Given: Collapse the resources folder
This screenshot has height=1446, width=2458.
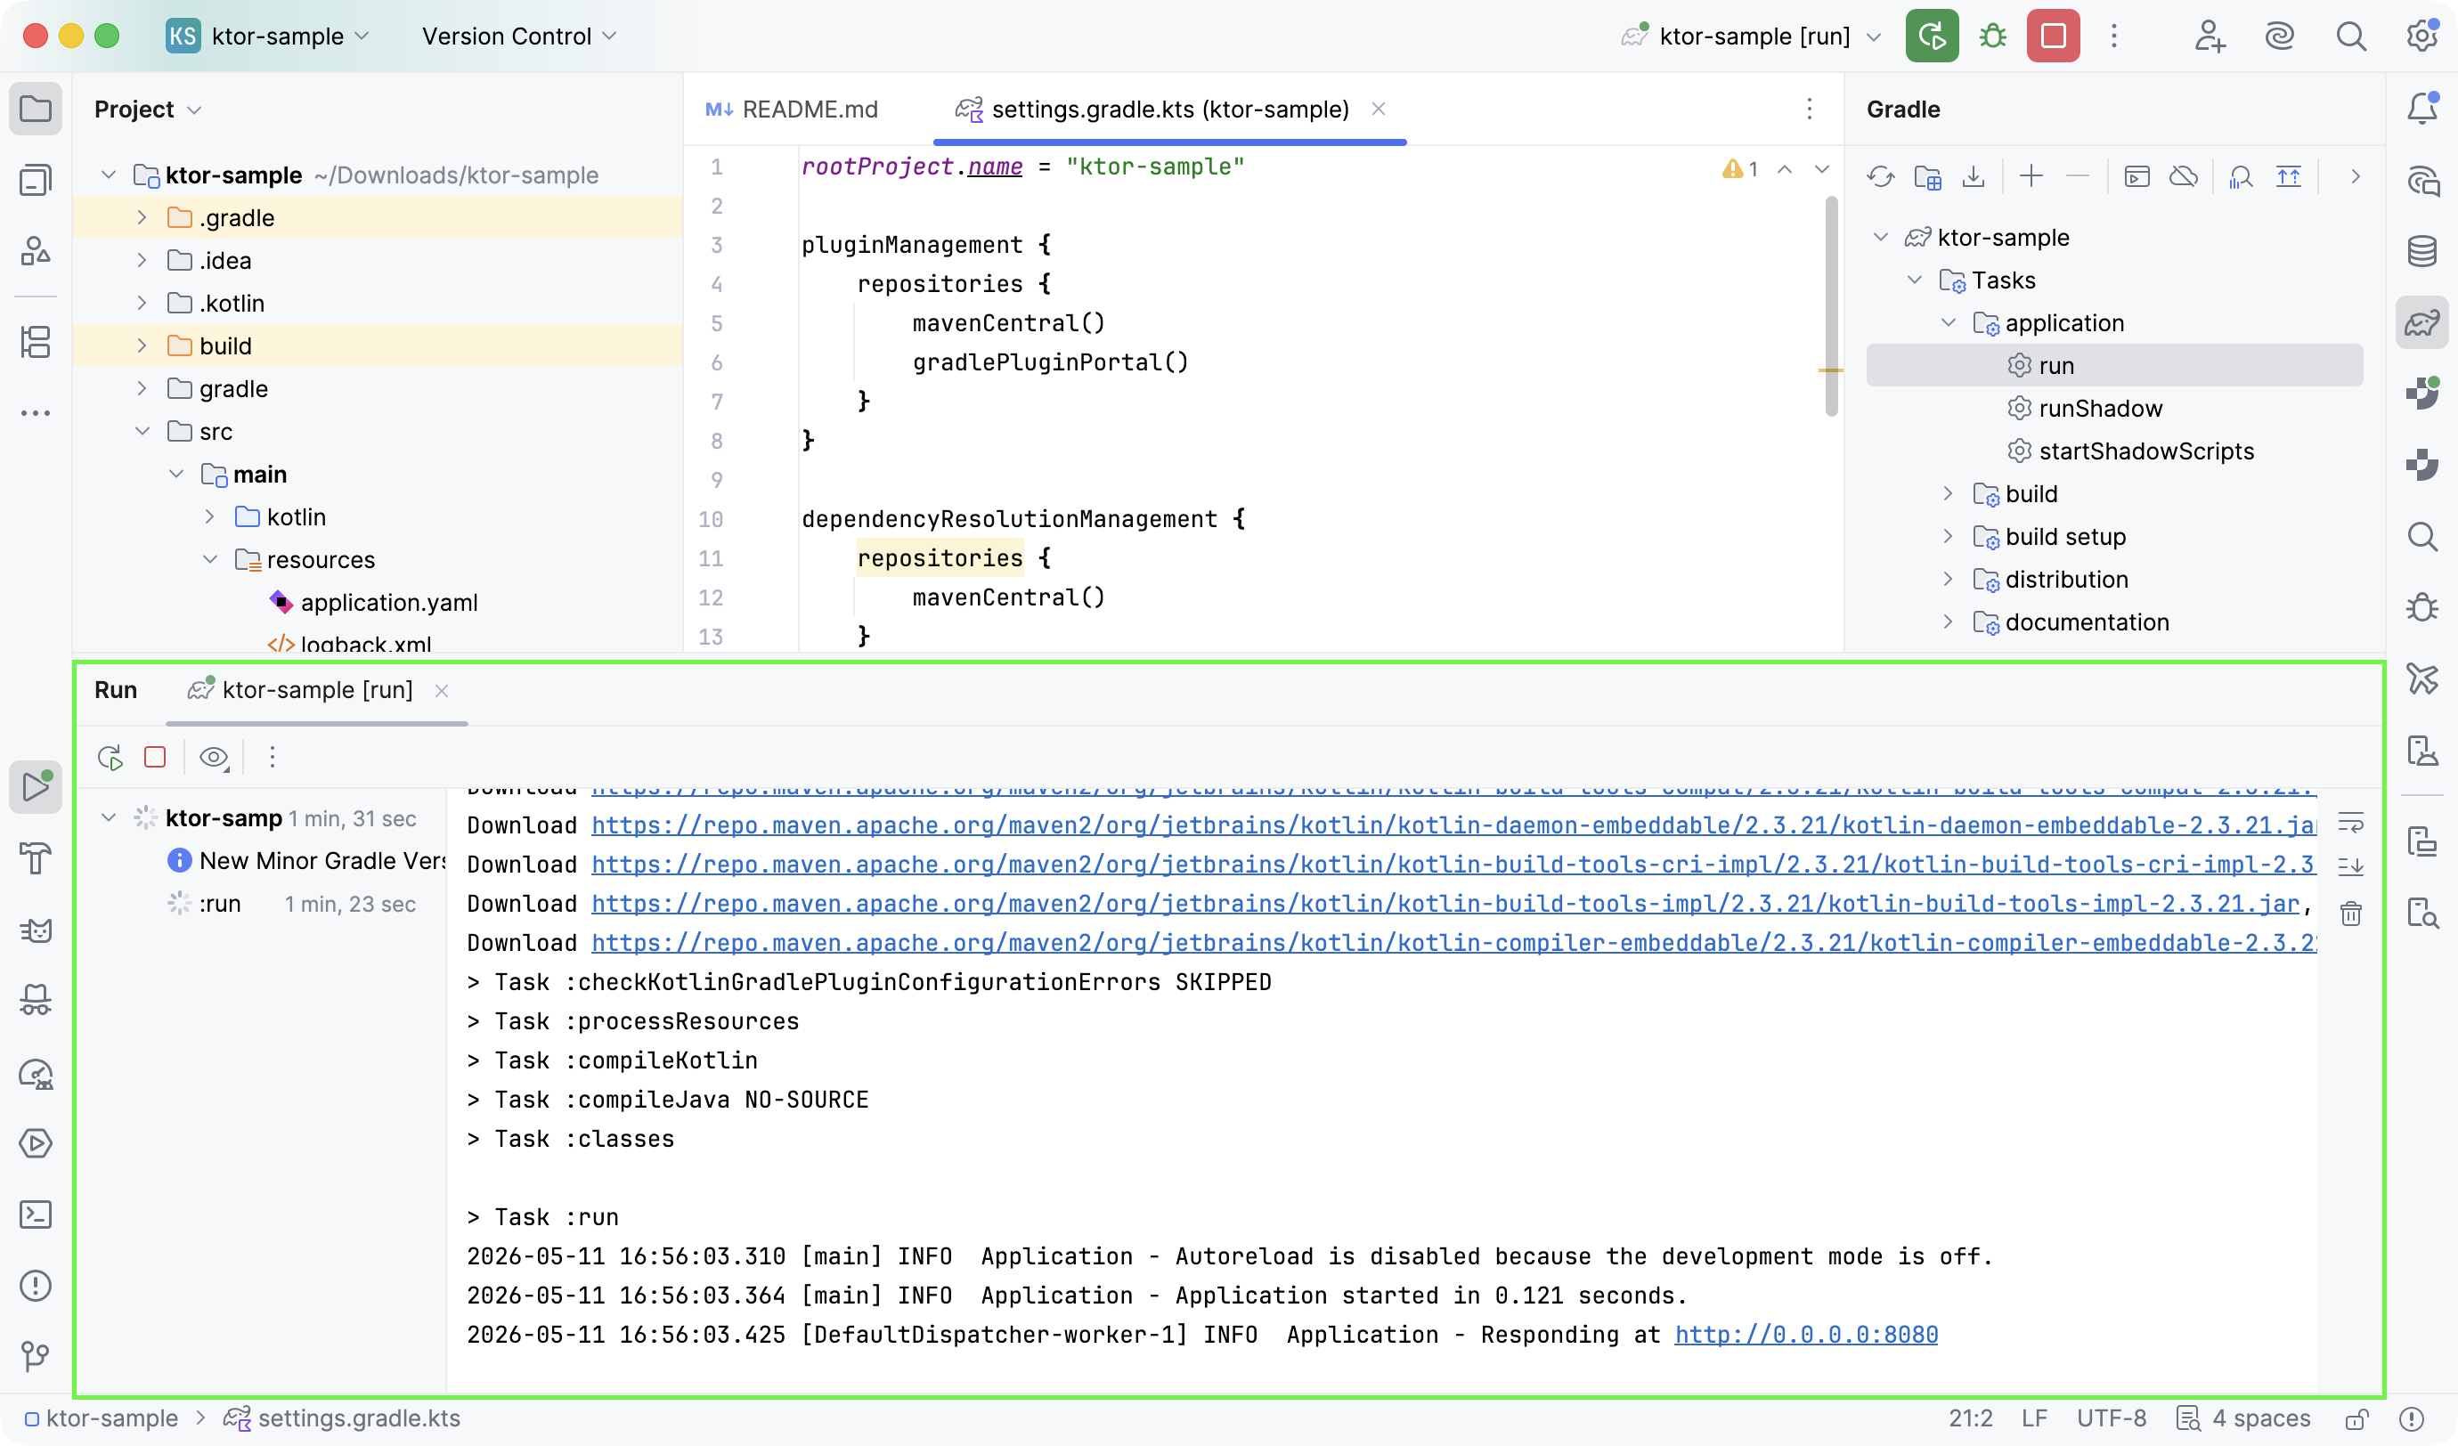Looking at the screenshot, I should coord(209,558).
